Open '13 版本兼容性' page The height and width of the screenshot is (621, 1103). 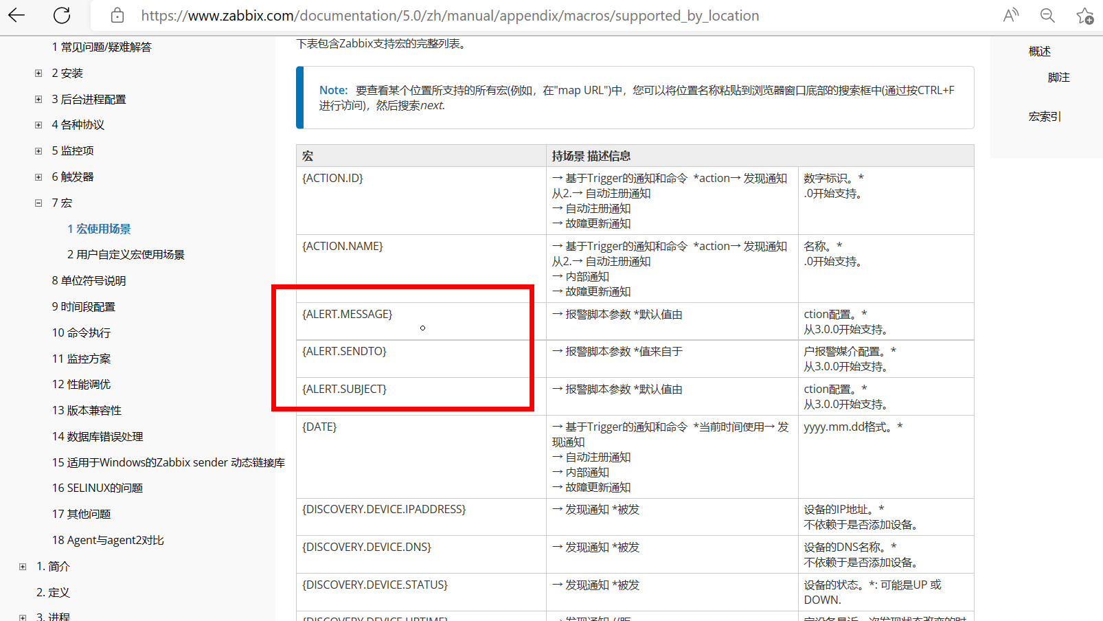click(87, 410)
